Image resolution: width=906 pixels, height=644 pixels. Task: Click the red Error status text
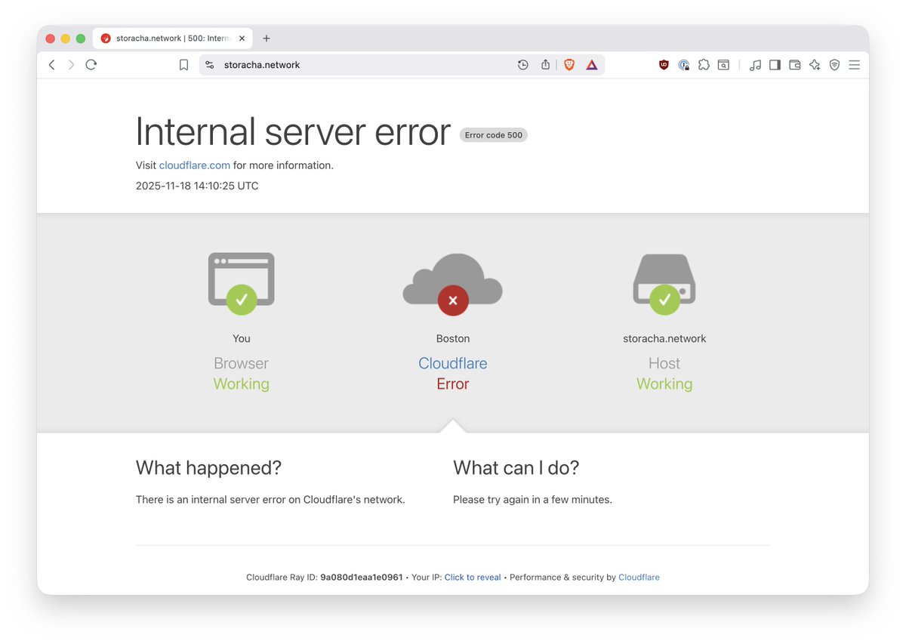coord(453,384)
